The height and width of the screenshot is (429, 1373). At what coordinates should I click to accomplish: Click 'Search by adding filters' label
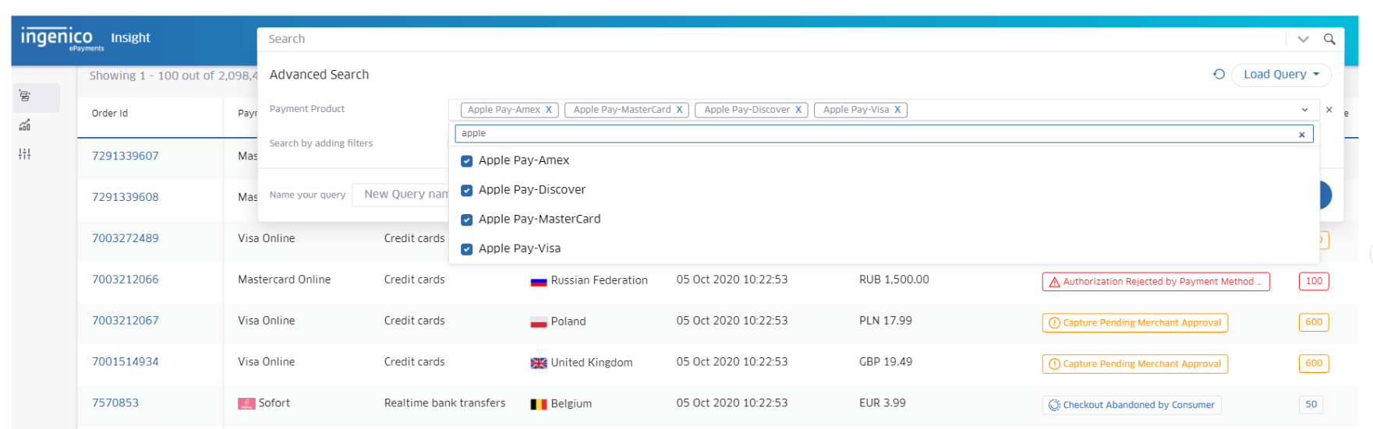coord(321,143)
